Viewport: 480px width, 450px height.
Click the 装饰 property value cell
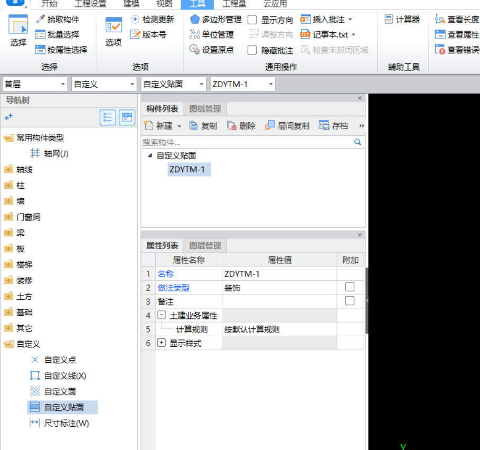click(x=279, y=288)
